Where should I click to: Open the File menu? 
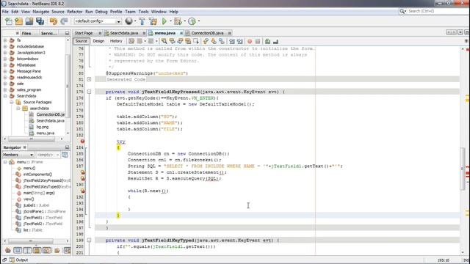tap(5, 12)
